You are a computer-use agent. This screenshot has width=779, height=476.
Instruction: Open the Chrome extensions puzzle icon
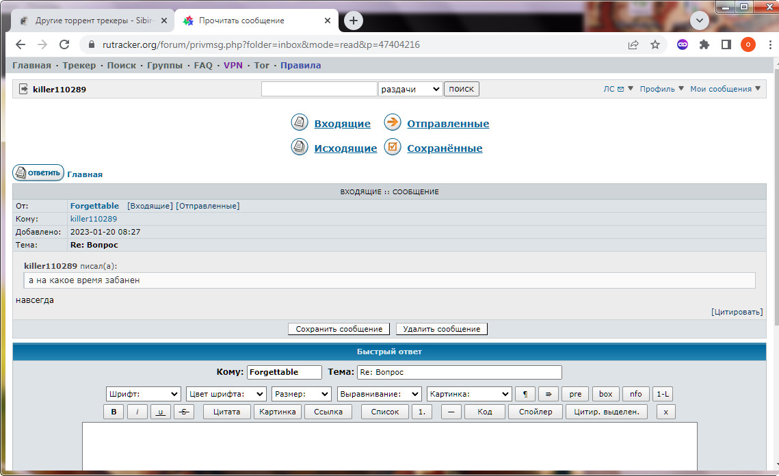click(704, 44)
